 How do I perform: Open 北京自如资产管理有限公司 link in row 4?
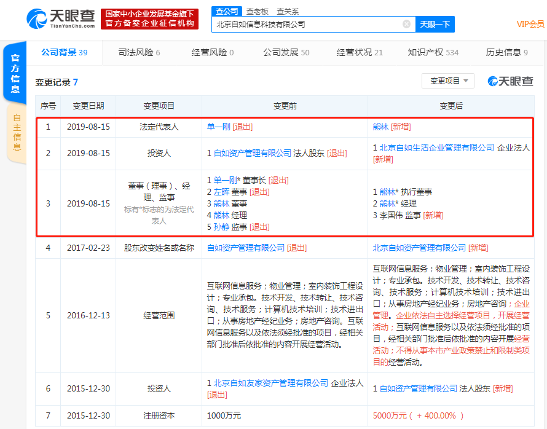click(419, 248)
